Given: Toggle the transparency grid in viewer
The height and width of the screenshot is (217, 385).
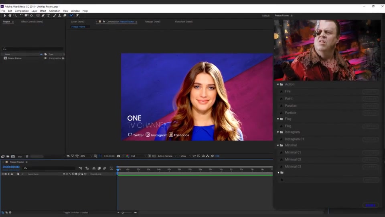Looking at the screenshot, I should (x=154, y=156).
